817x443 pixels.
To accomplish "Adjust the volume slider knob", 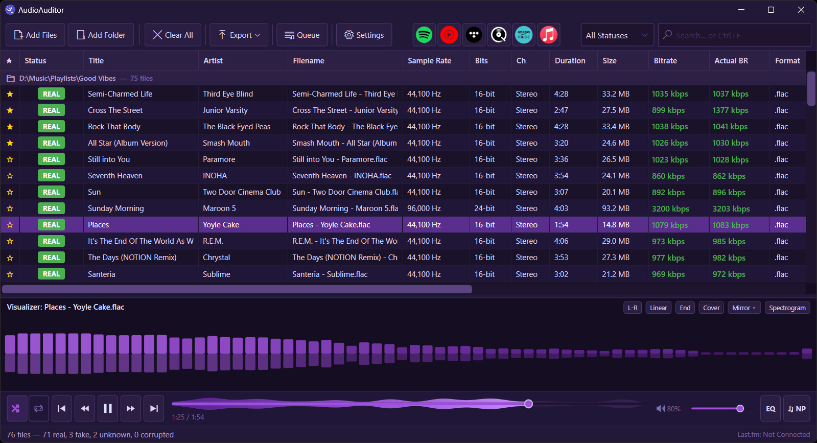I will click(740, 408).
